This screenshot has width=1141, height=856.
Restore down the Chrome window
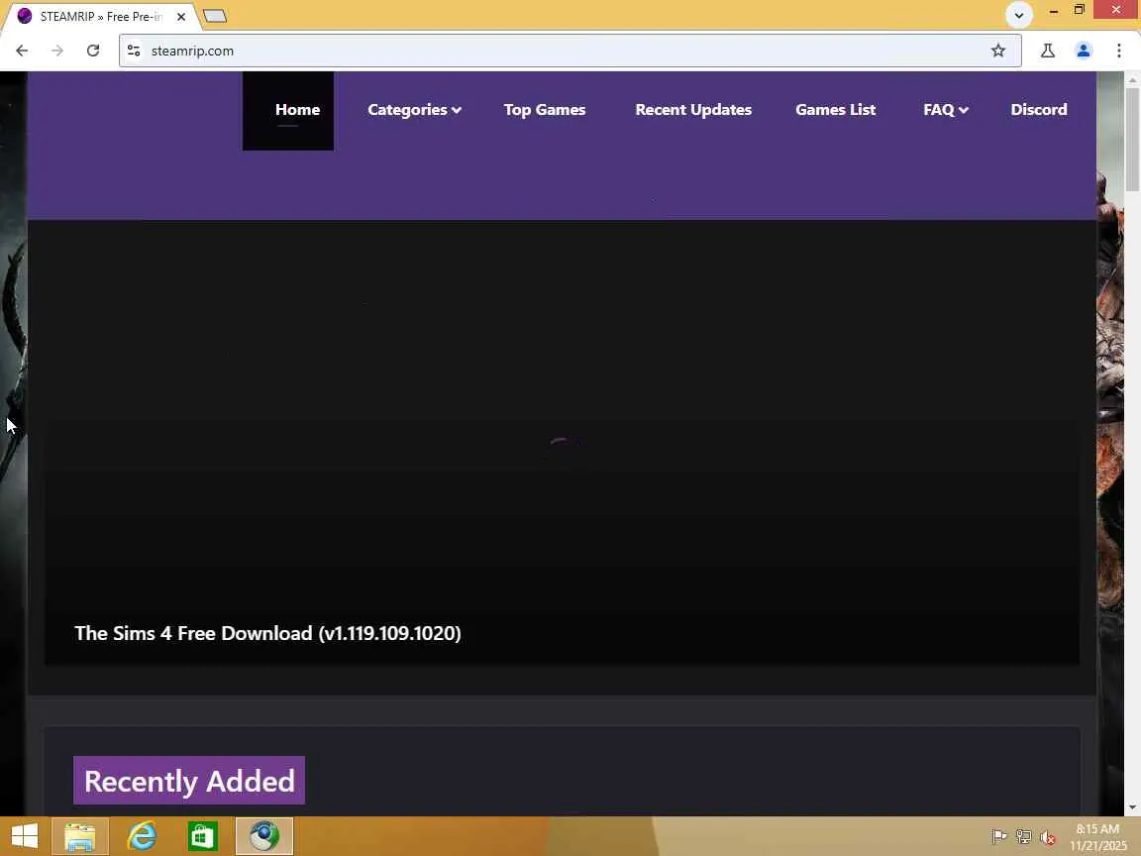coord(1080,10)
